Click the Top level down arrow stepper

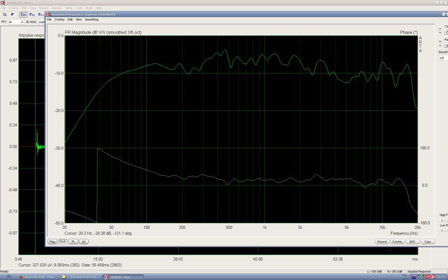pos(440,32)
